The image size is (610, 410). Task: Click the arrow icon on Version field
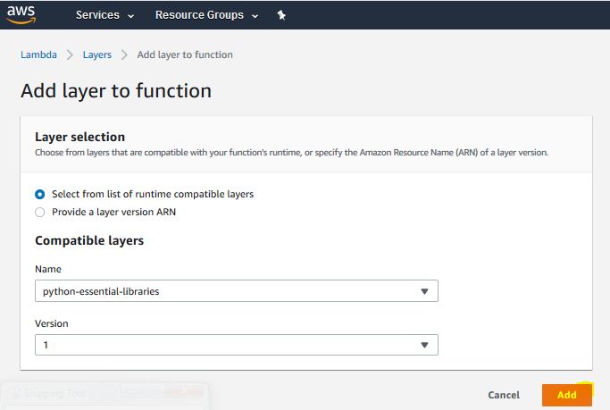point(423,345)
